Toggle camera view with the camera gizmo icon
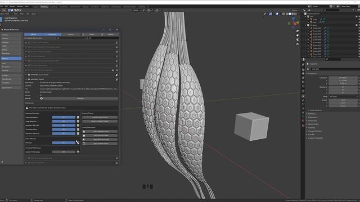The height and width of the screenshot is (202, 360). [x=298, y=39]
